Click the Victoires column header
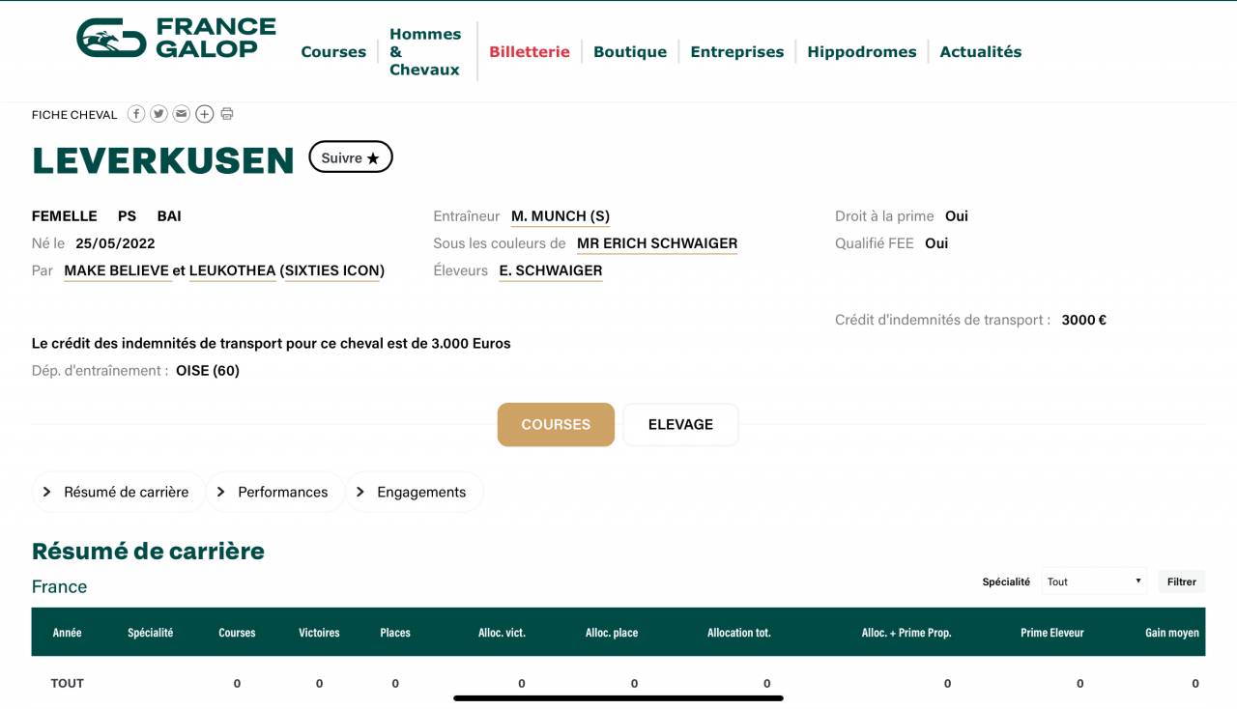Viewport: 1237px width, 709px height. [319, 633]
